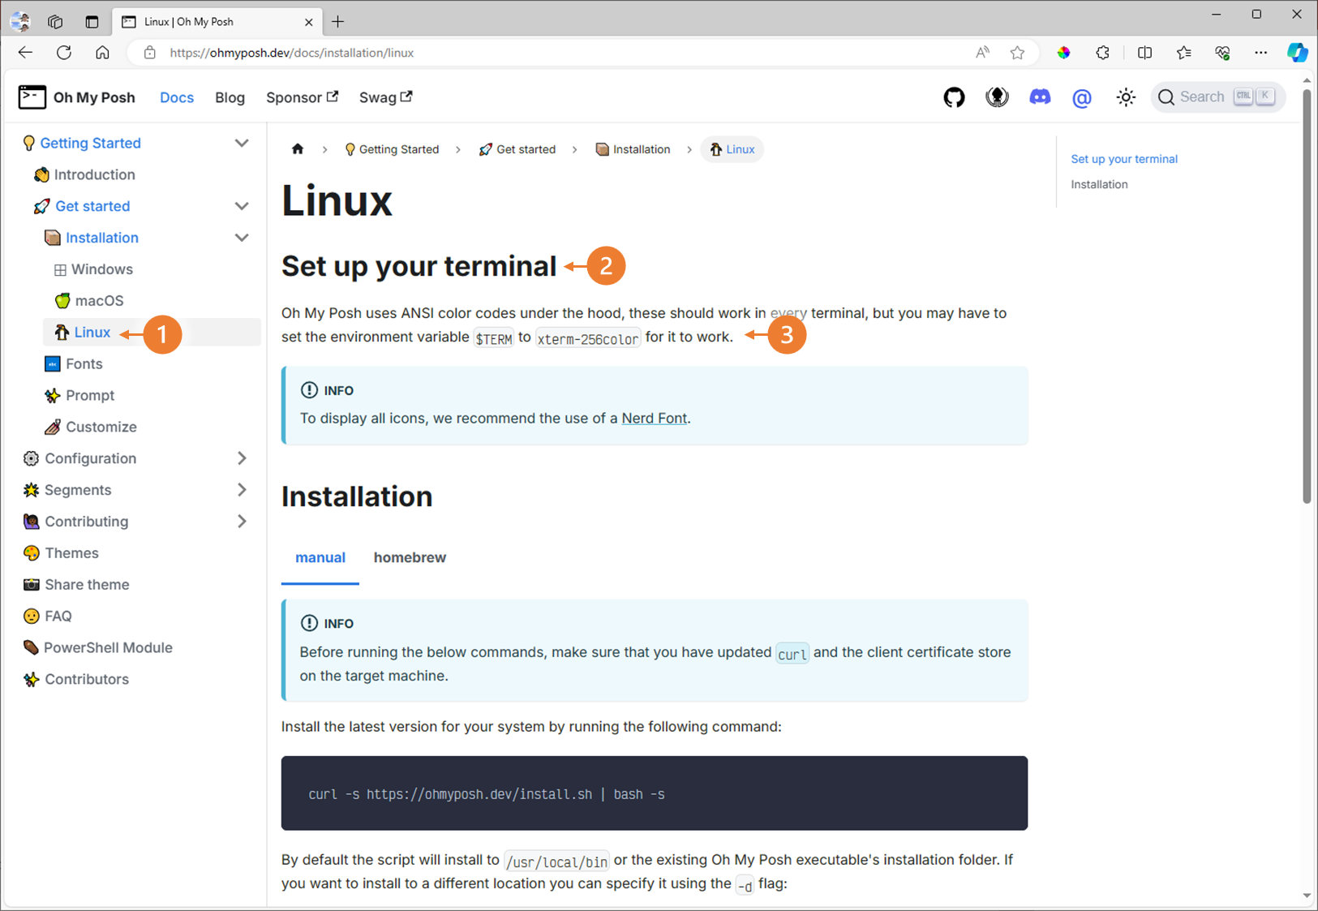Screen dimensions: 1318x911
Task: Click the Mastodon at-sign icon
Action: point(1082,98)
